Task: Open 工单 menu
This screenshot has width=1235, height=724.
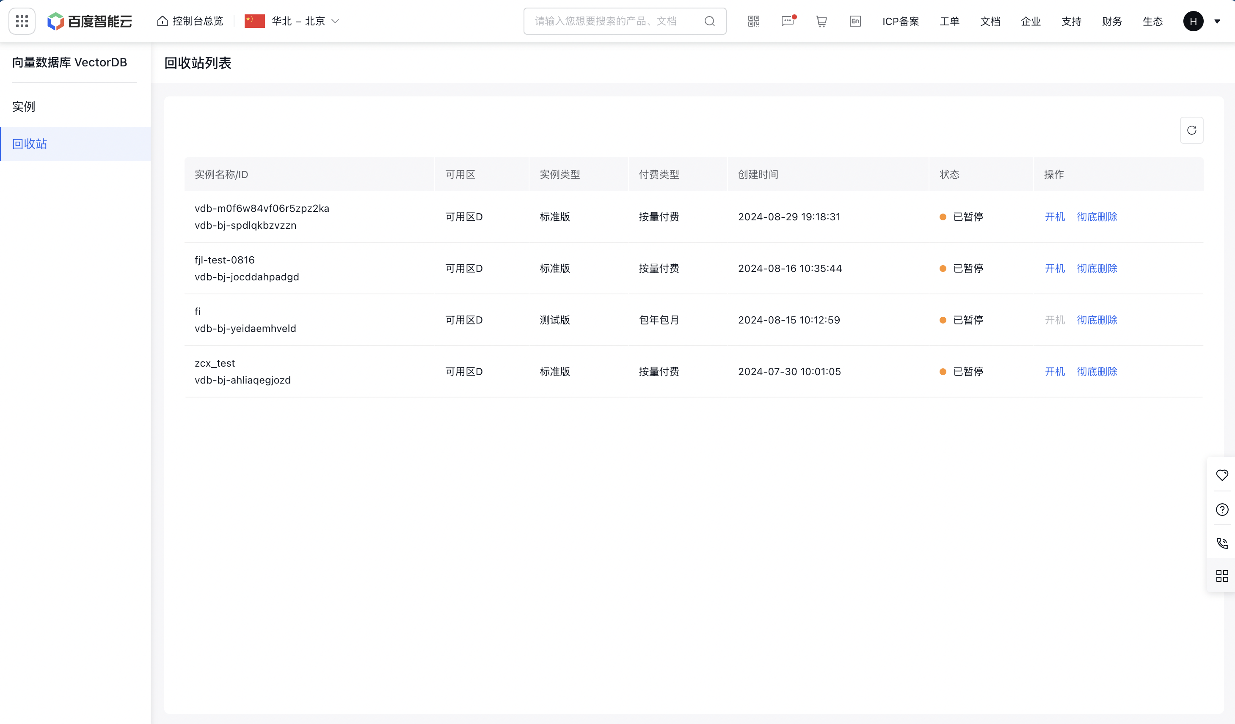Action: pos(949,21)
